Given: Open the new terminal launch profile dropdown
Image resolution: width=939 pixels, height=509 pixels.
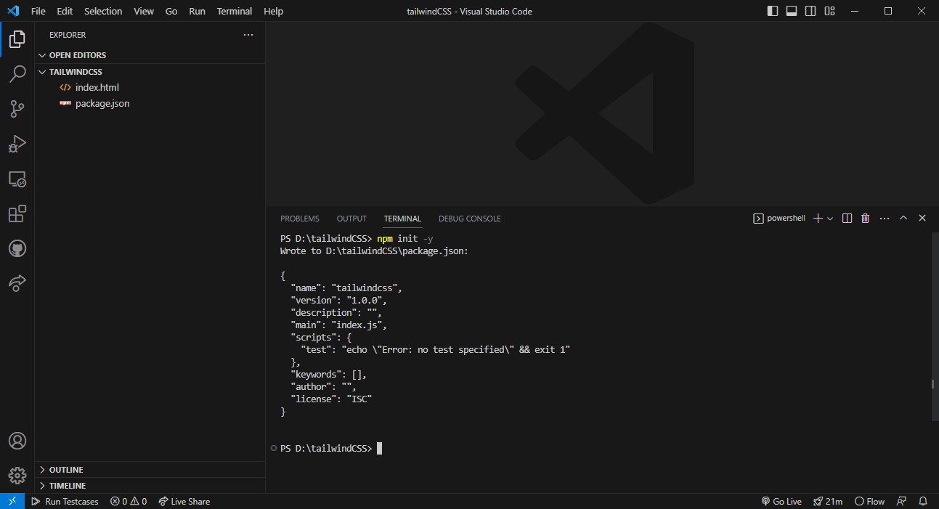Looking at the screenshot, I should [830, 219].
